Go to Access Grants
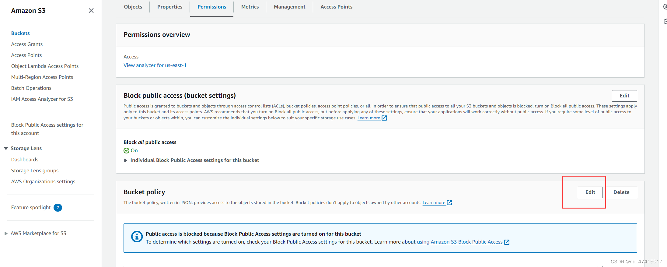This screenshot has height=267, width=667. [27, 44]
